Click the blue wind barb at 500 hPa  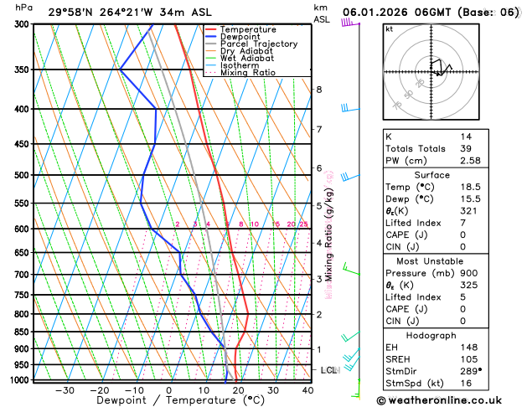coord(350,177)
